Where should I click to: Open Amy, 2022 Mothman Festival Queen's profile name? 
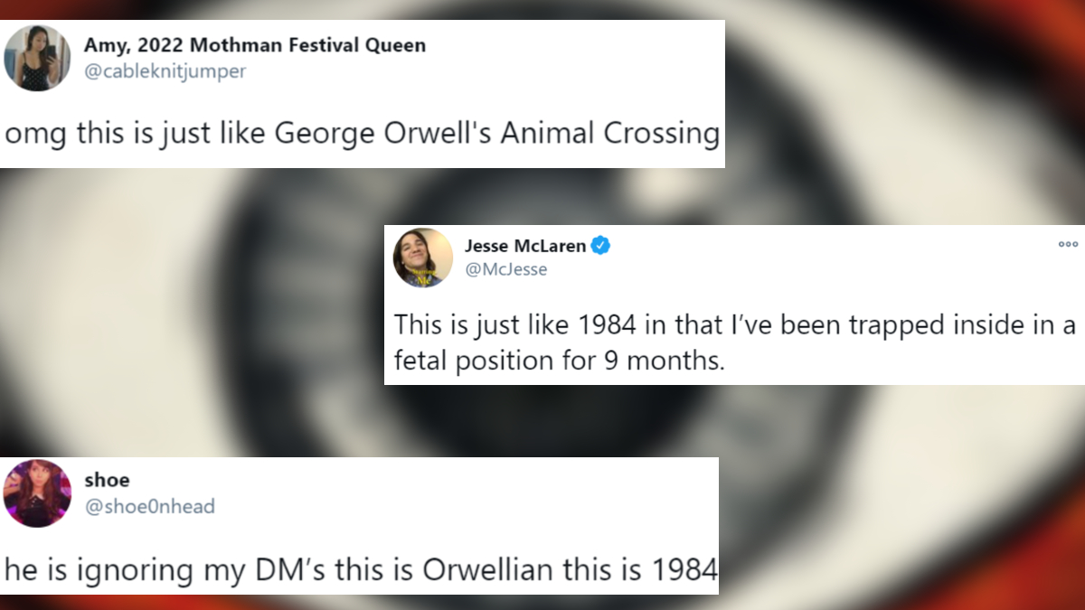tap(255, 44)
